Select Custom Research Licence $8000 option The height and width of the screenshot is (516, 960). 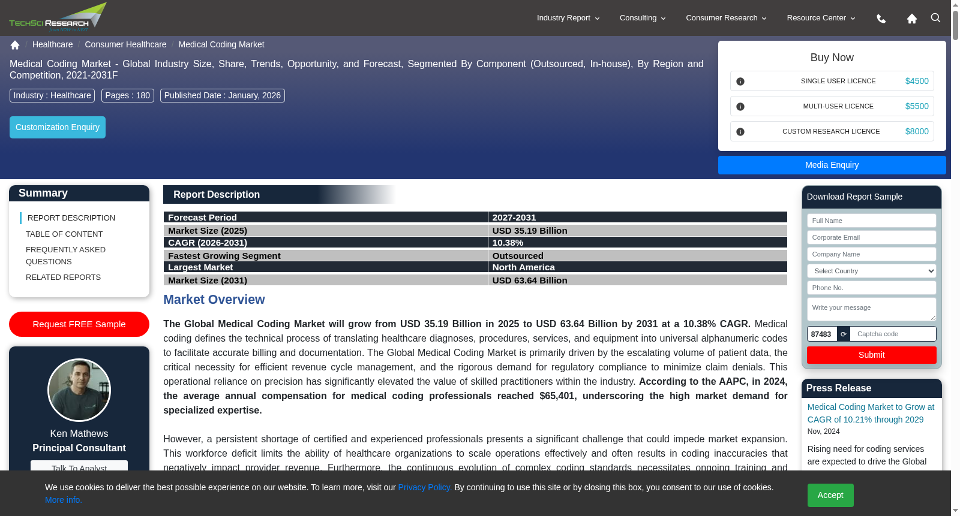point(832,131)
